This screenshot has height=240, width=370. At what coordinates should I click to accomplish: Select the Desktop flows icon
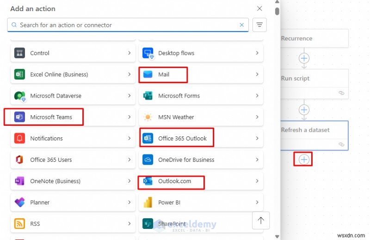(148, 53)
